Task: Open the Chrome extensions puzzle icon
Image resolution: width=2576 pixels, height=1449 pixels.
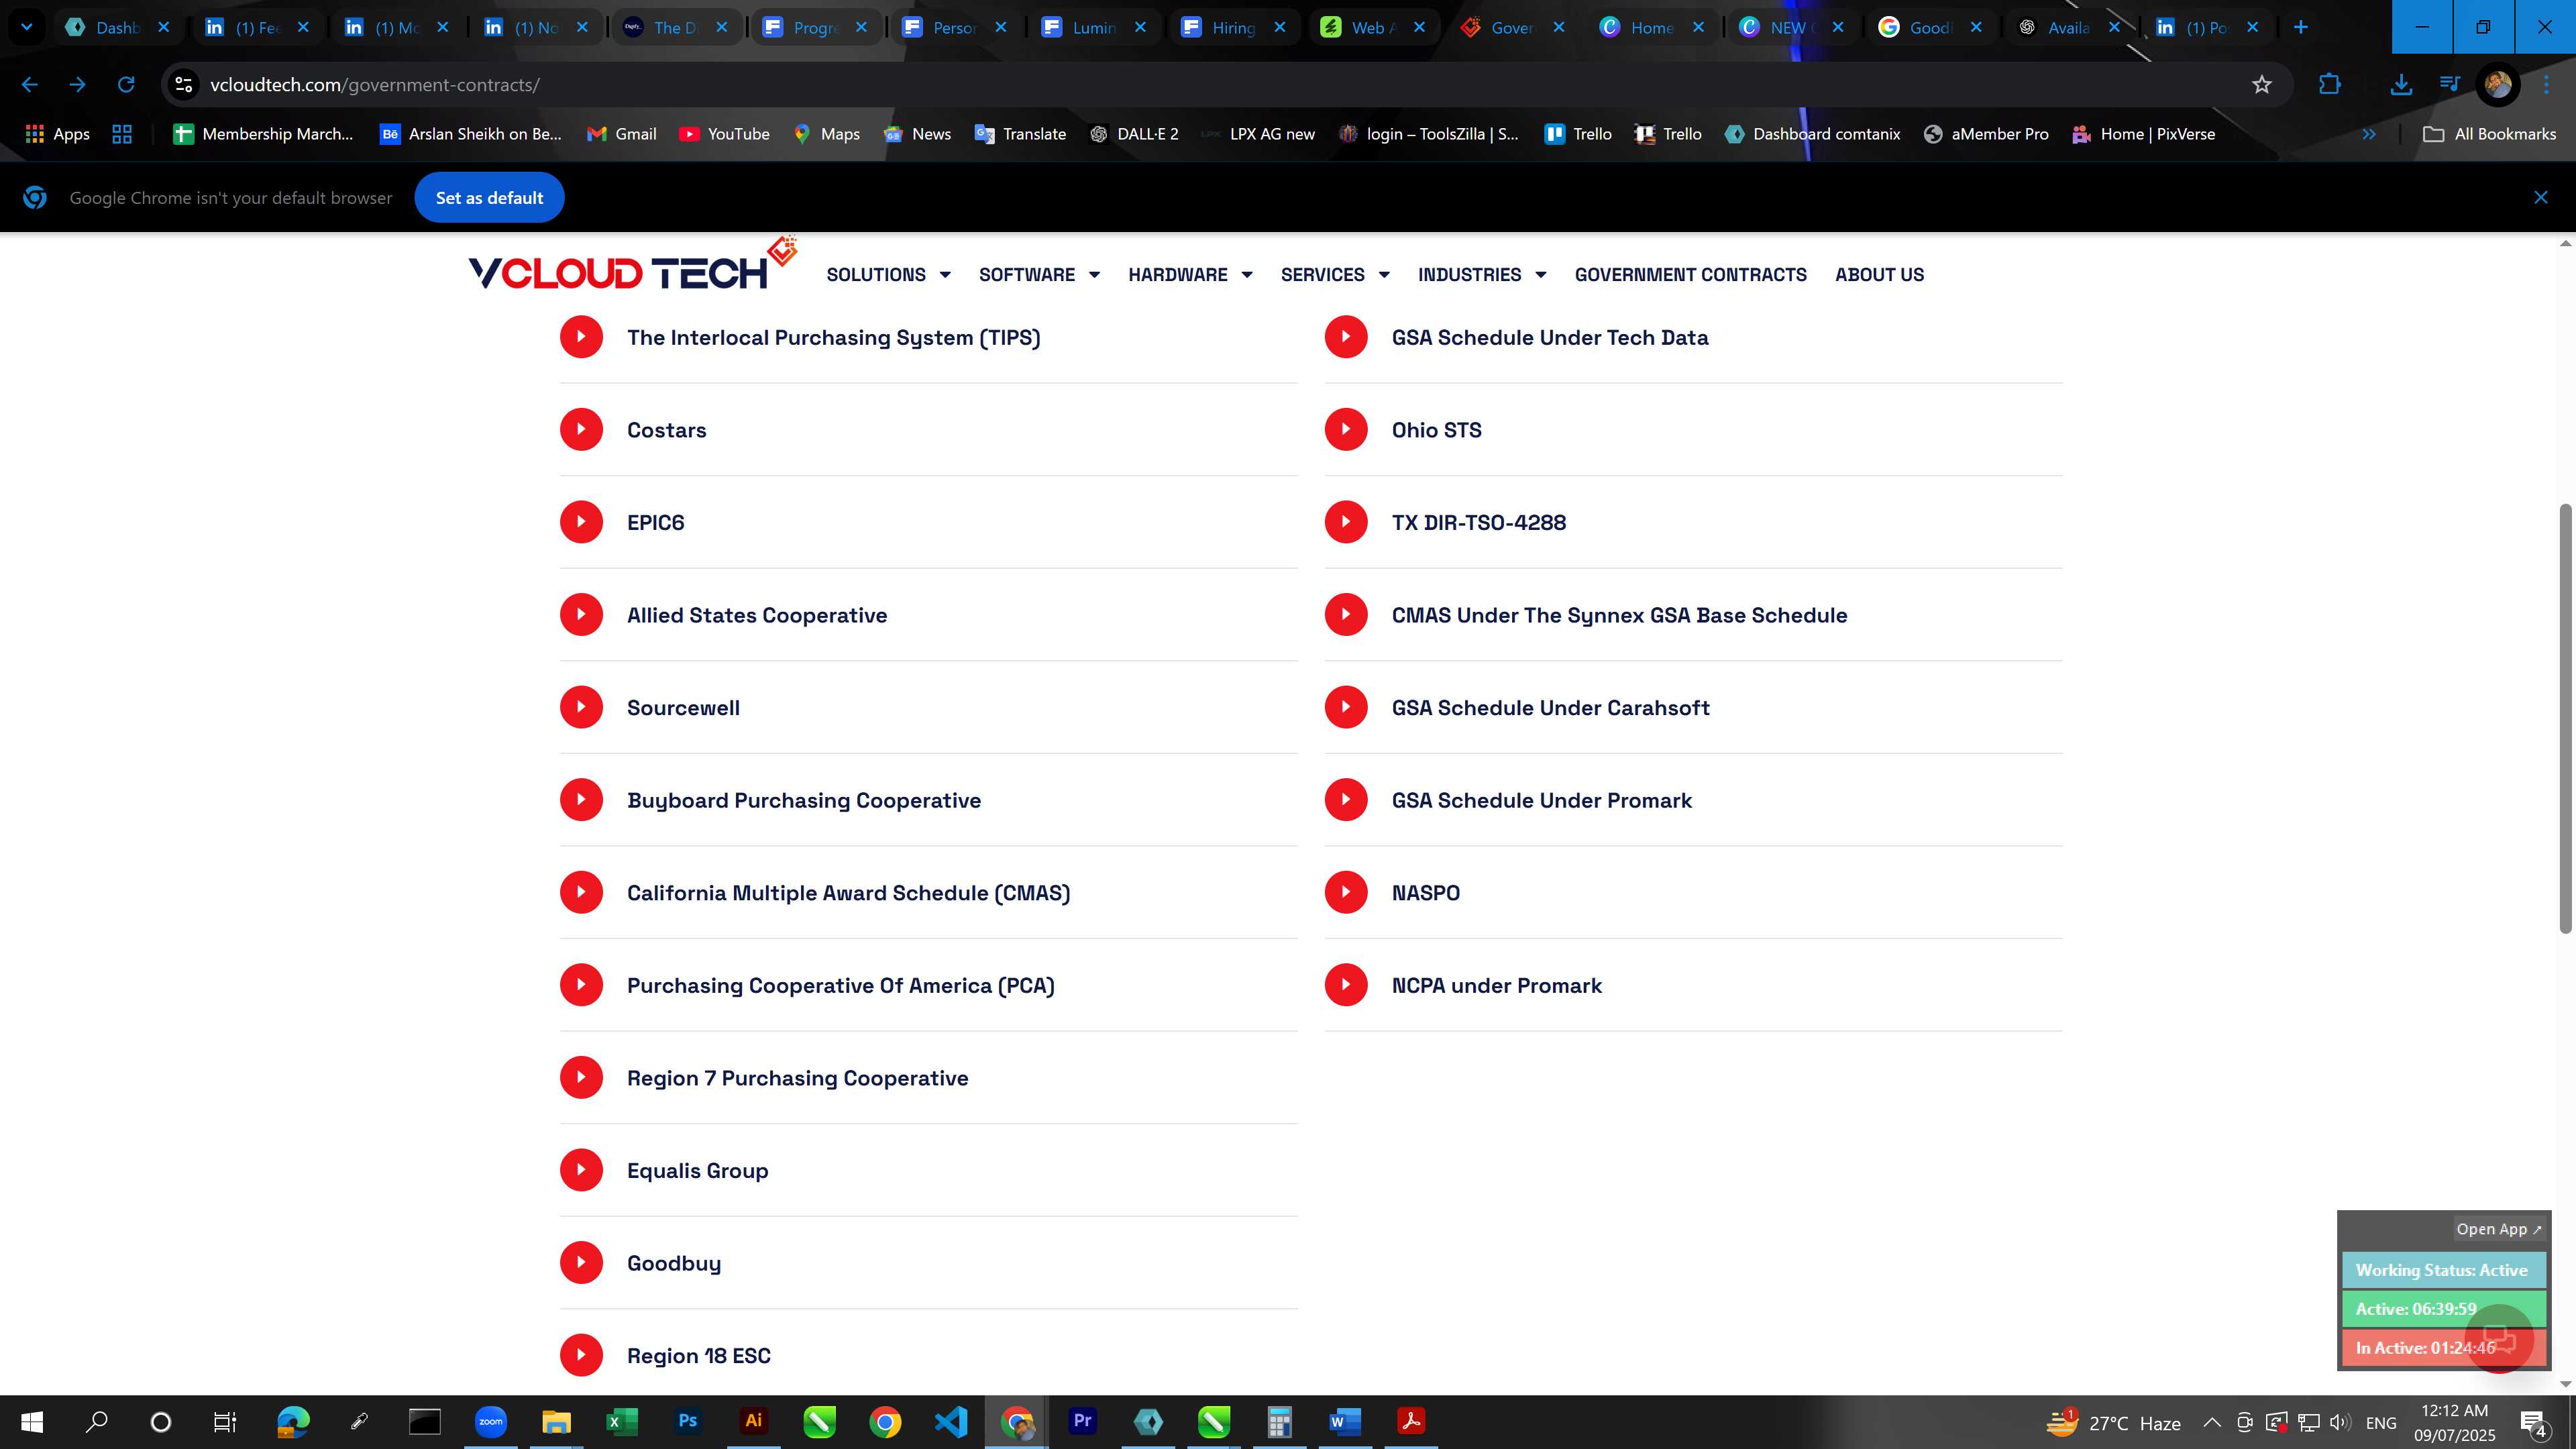Action: point(2329,85)
